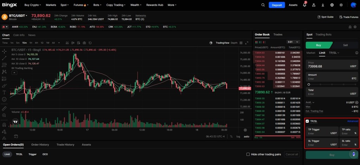Filter open orders by OCO

[45, 154]
